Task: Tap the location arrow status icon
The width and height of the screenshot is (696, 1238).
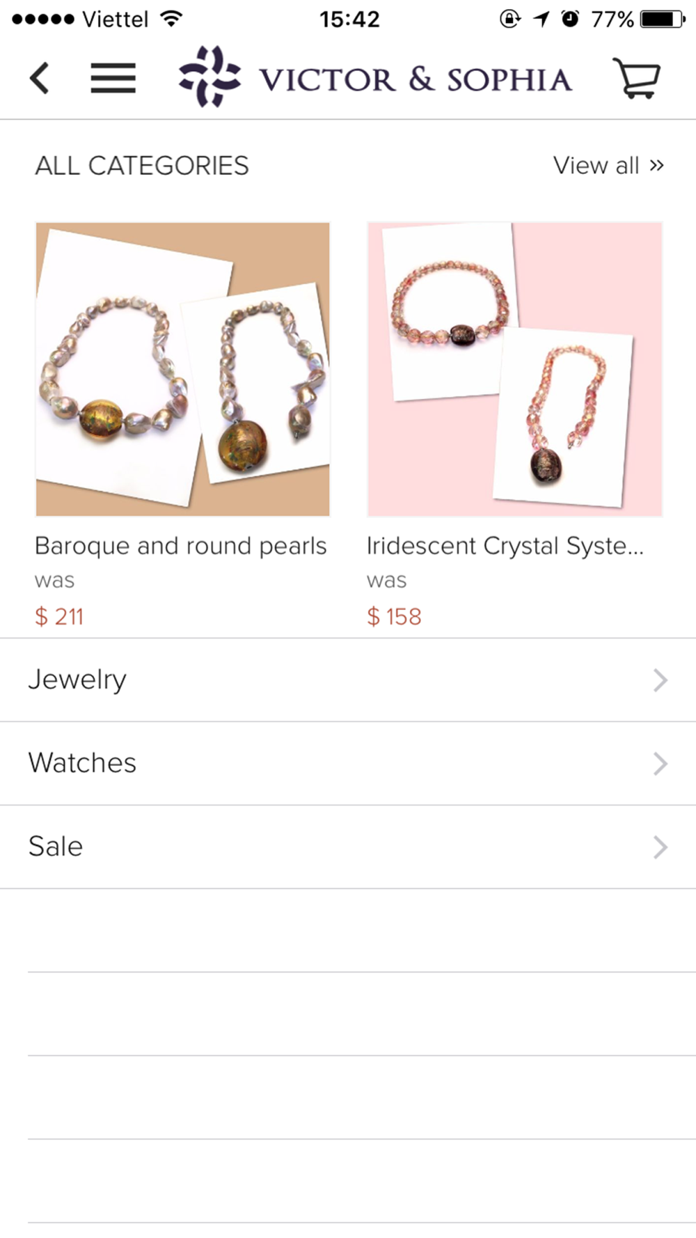Action: pyautogui.click(x=541, y=19)
